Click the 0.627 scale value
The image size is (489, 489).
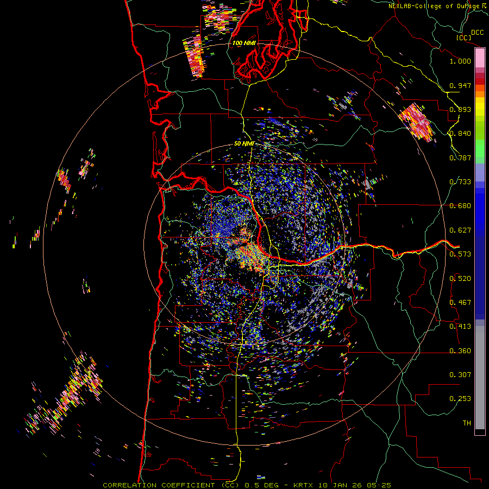(x=460, y=230)
